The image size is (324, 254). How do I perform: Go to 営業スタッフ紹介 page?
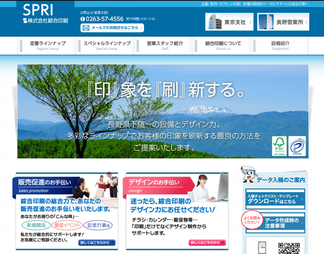click(x=165, y=46)
